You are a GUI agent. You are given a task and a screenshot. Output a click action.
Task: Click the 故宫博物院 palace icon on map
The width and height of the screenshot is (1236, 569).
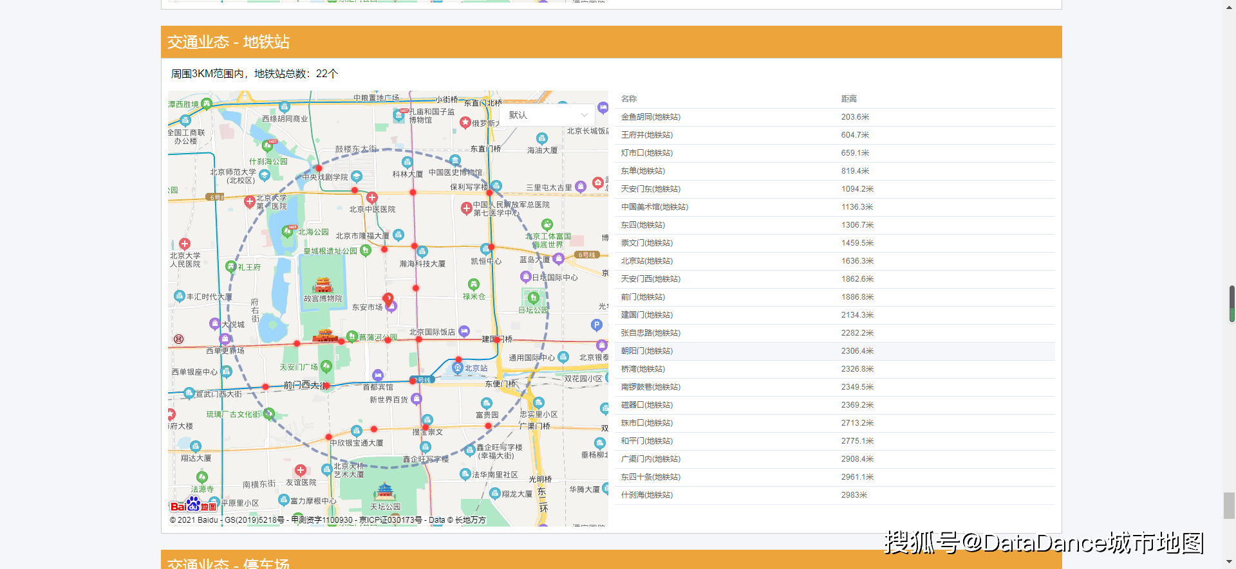323,285
